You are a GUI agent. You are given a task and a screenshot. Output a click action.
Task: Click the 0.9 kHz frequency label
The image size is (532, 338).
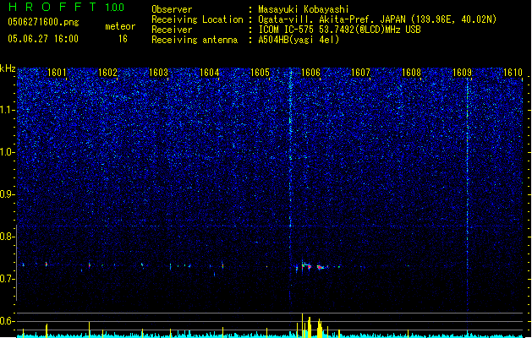(8, 194)
